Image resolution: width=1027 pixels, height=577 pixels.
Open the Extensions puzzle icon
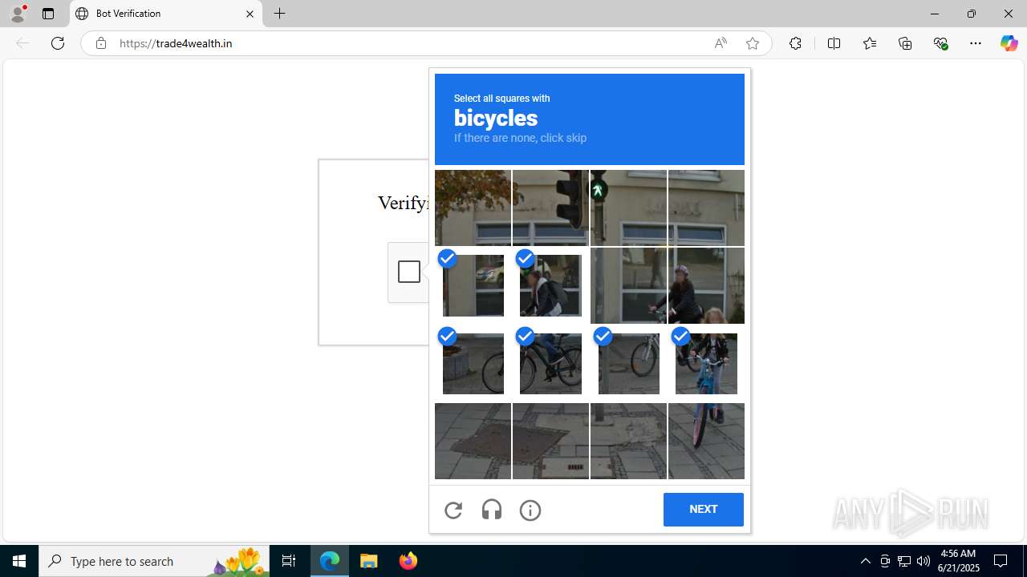coord(795,43)
